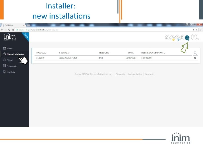Open the Home page in sidebar

point(10,48)
